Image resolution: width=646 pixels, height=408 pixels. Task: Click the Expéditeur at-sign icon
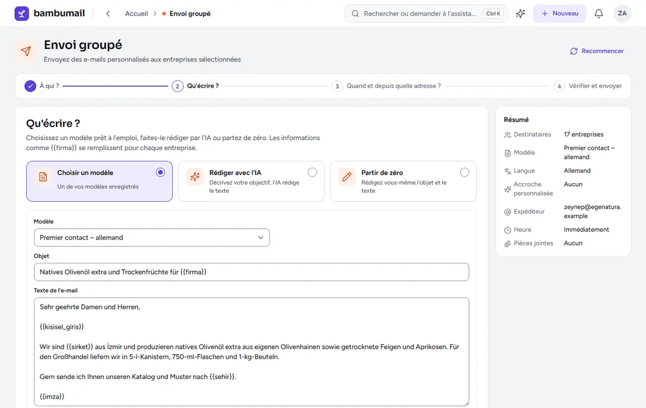pyautogui.click(x=508, y=212)
